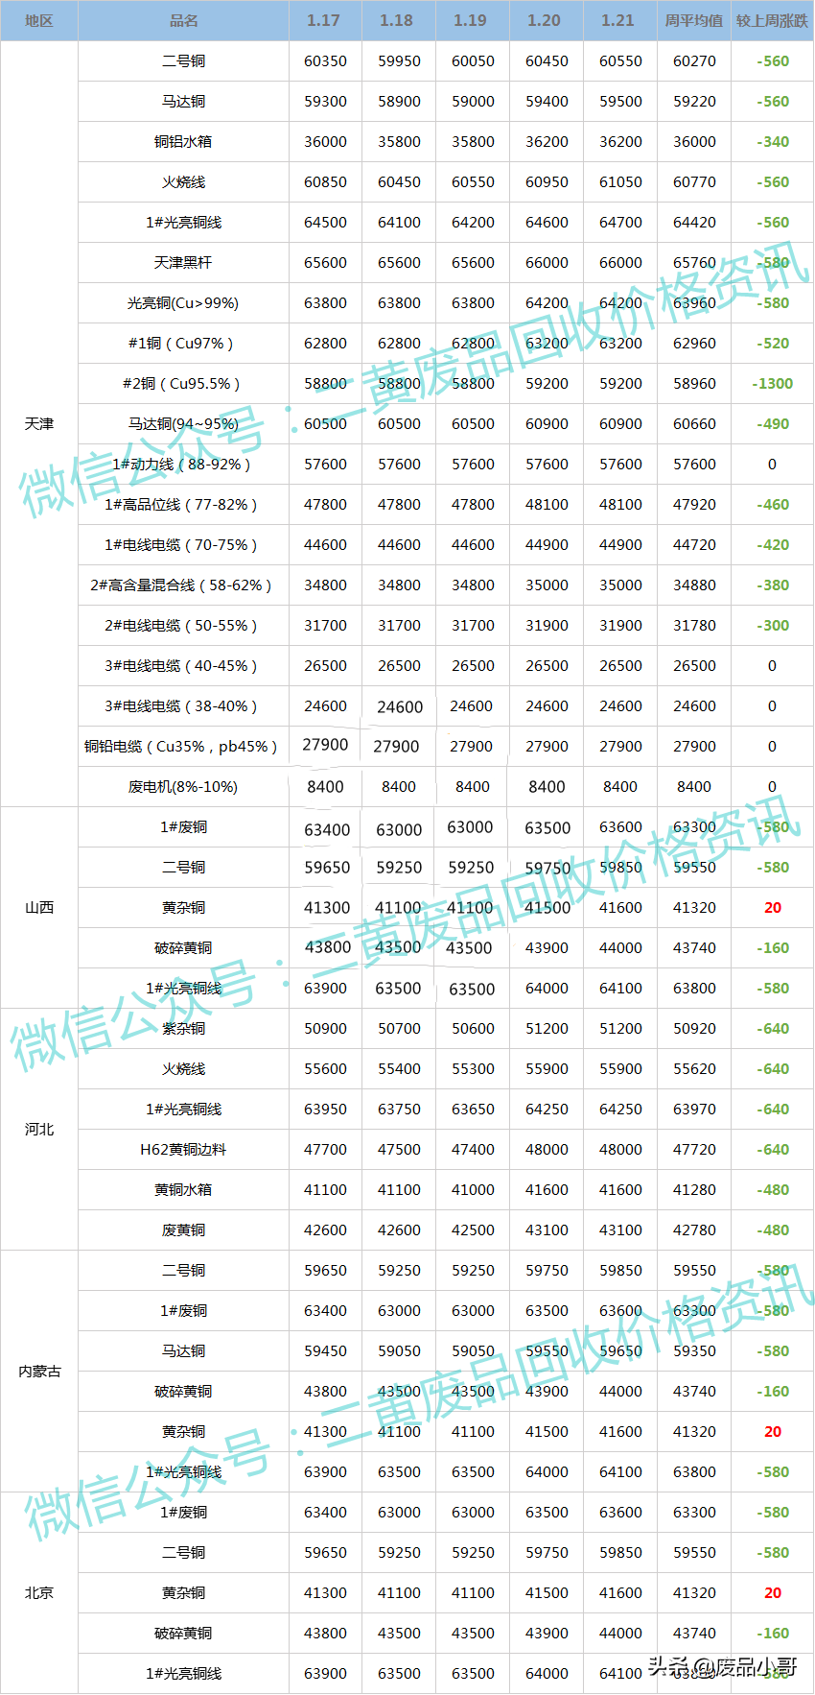
Task: Select the 65760 weekly average cell
Action: click(x=694, y=262)
